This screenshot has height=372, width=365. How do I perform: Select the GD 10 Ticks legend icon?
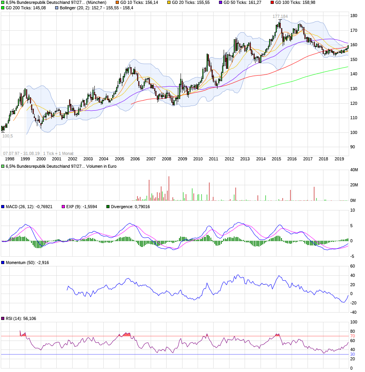click(117, 3)
